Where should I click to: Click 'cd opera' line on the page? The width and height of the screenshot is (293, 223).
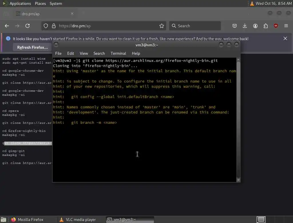11,111
